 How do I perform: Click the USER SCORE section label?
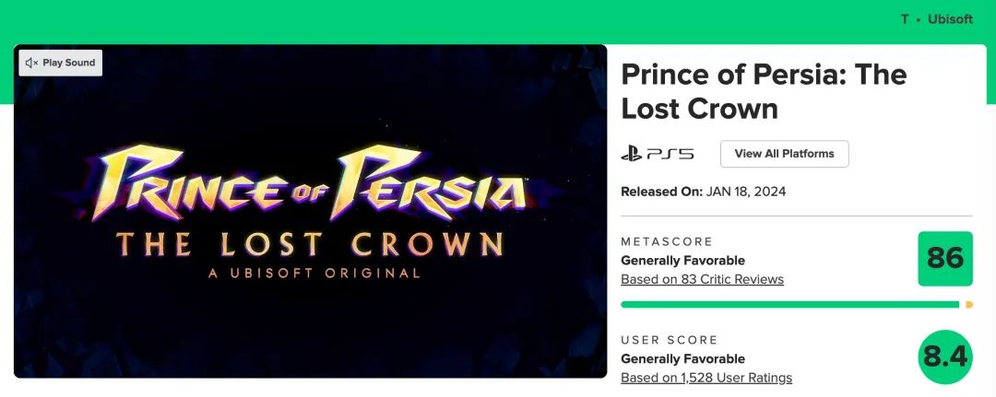670,340
